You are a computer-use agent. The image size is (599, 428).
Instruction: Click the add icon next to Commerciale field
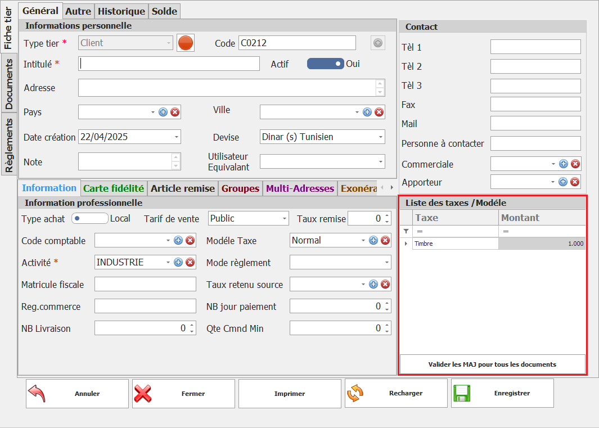tap(563, 164)
